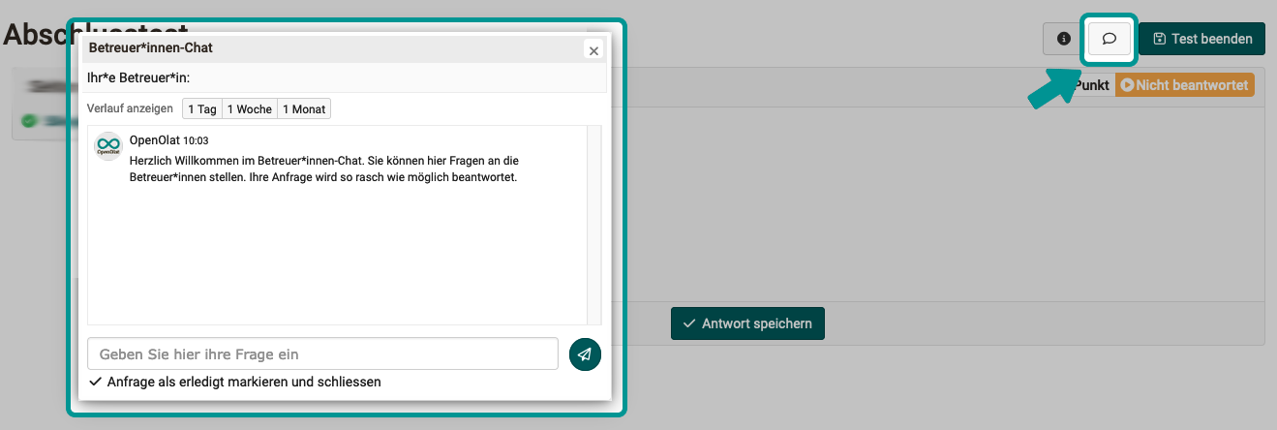Image resolution: width=1277 pixels, height=430 pixels.
Task: Click the Punkt score label
Action: point(1091,85)
